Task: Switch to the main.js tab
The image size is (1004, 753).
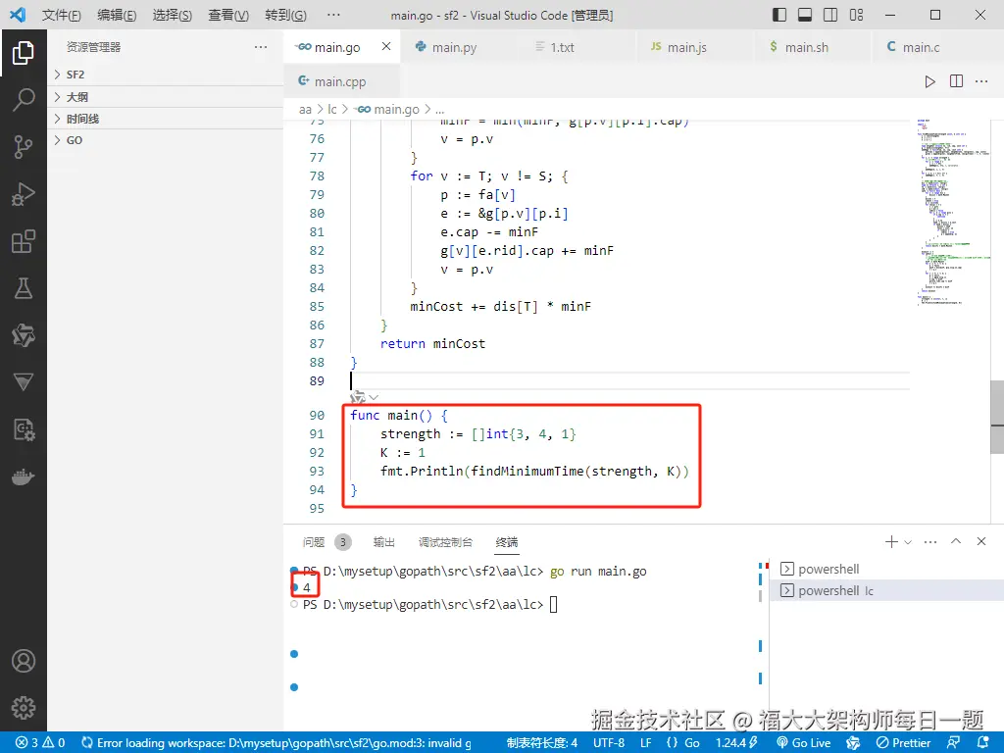Action: click(x=686, y=47)
